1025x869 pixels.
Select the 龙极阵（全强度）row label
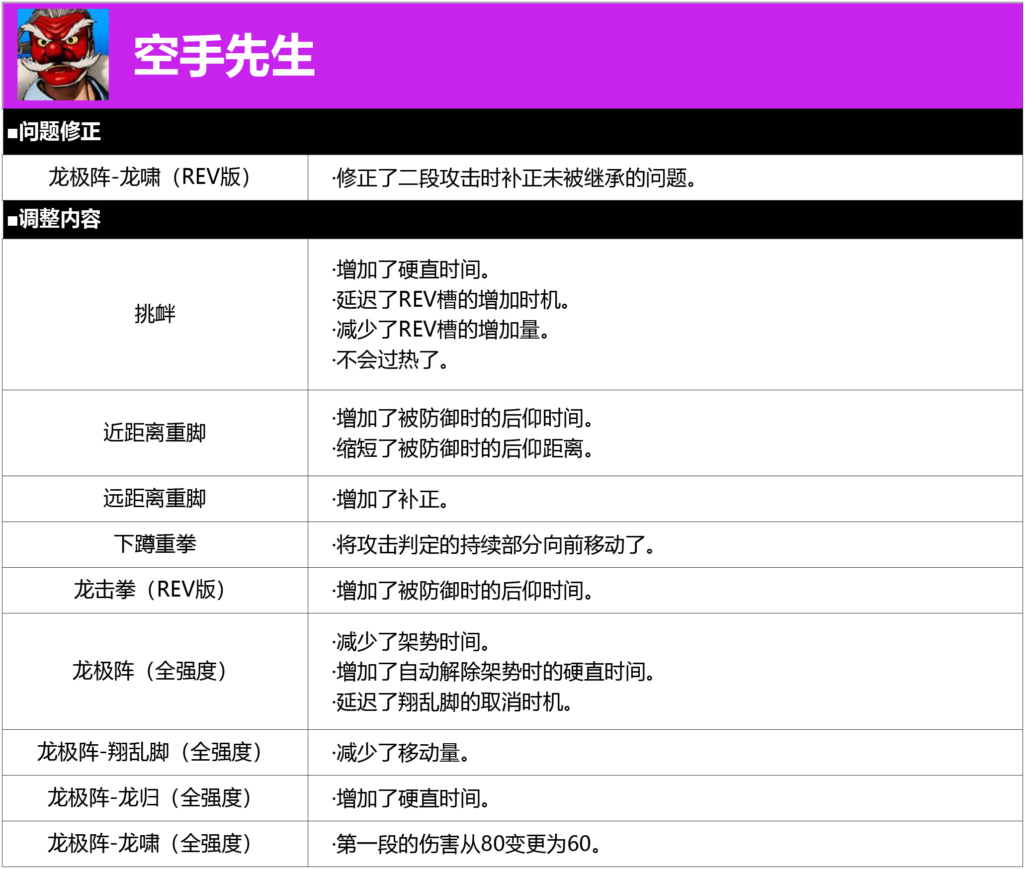[155, 671]
